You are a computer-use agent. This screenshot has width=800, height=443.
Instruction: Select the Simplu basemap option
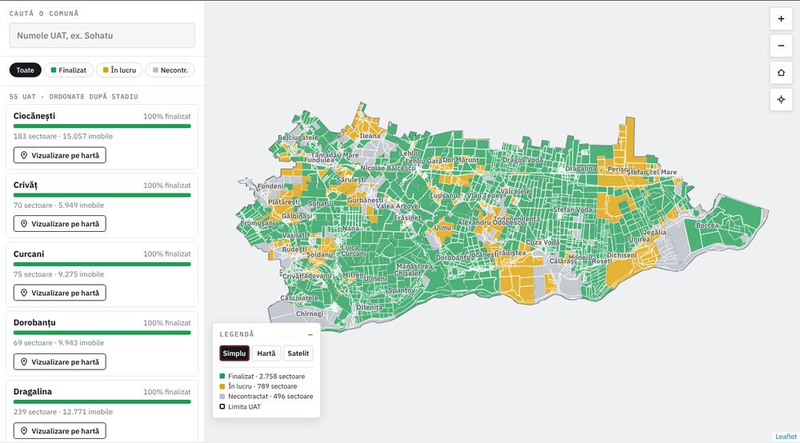(x=234, y=353)
